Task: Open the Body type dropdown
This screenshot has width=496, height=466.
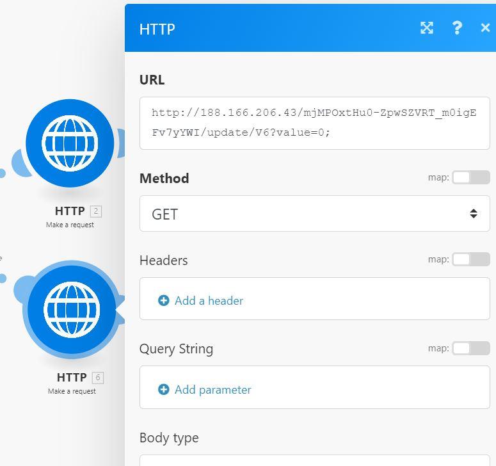Action: coord(314,460)
